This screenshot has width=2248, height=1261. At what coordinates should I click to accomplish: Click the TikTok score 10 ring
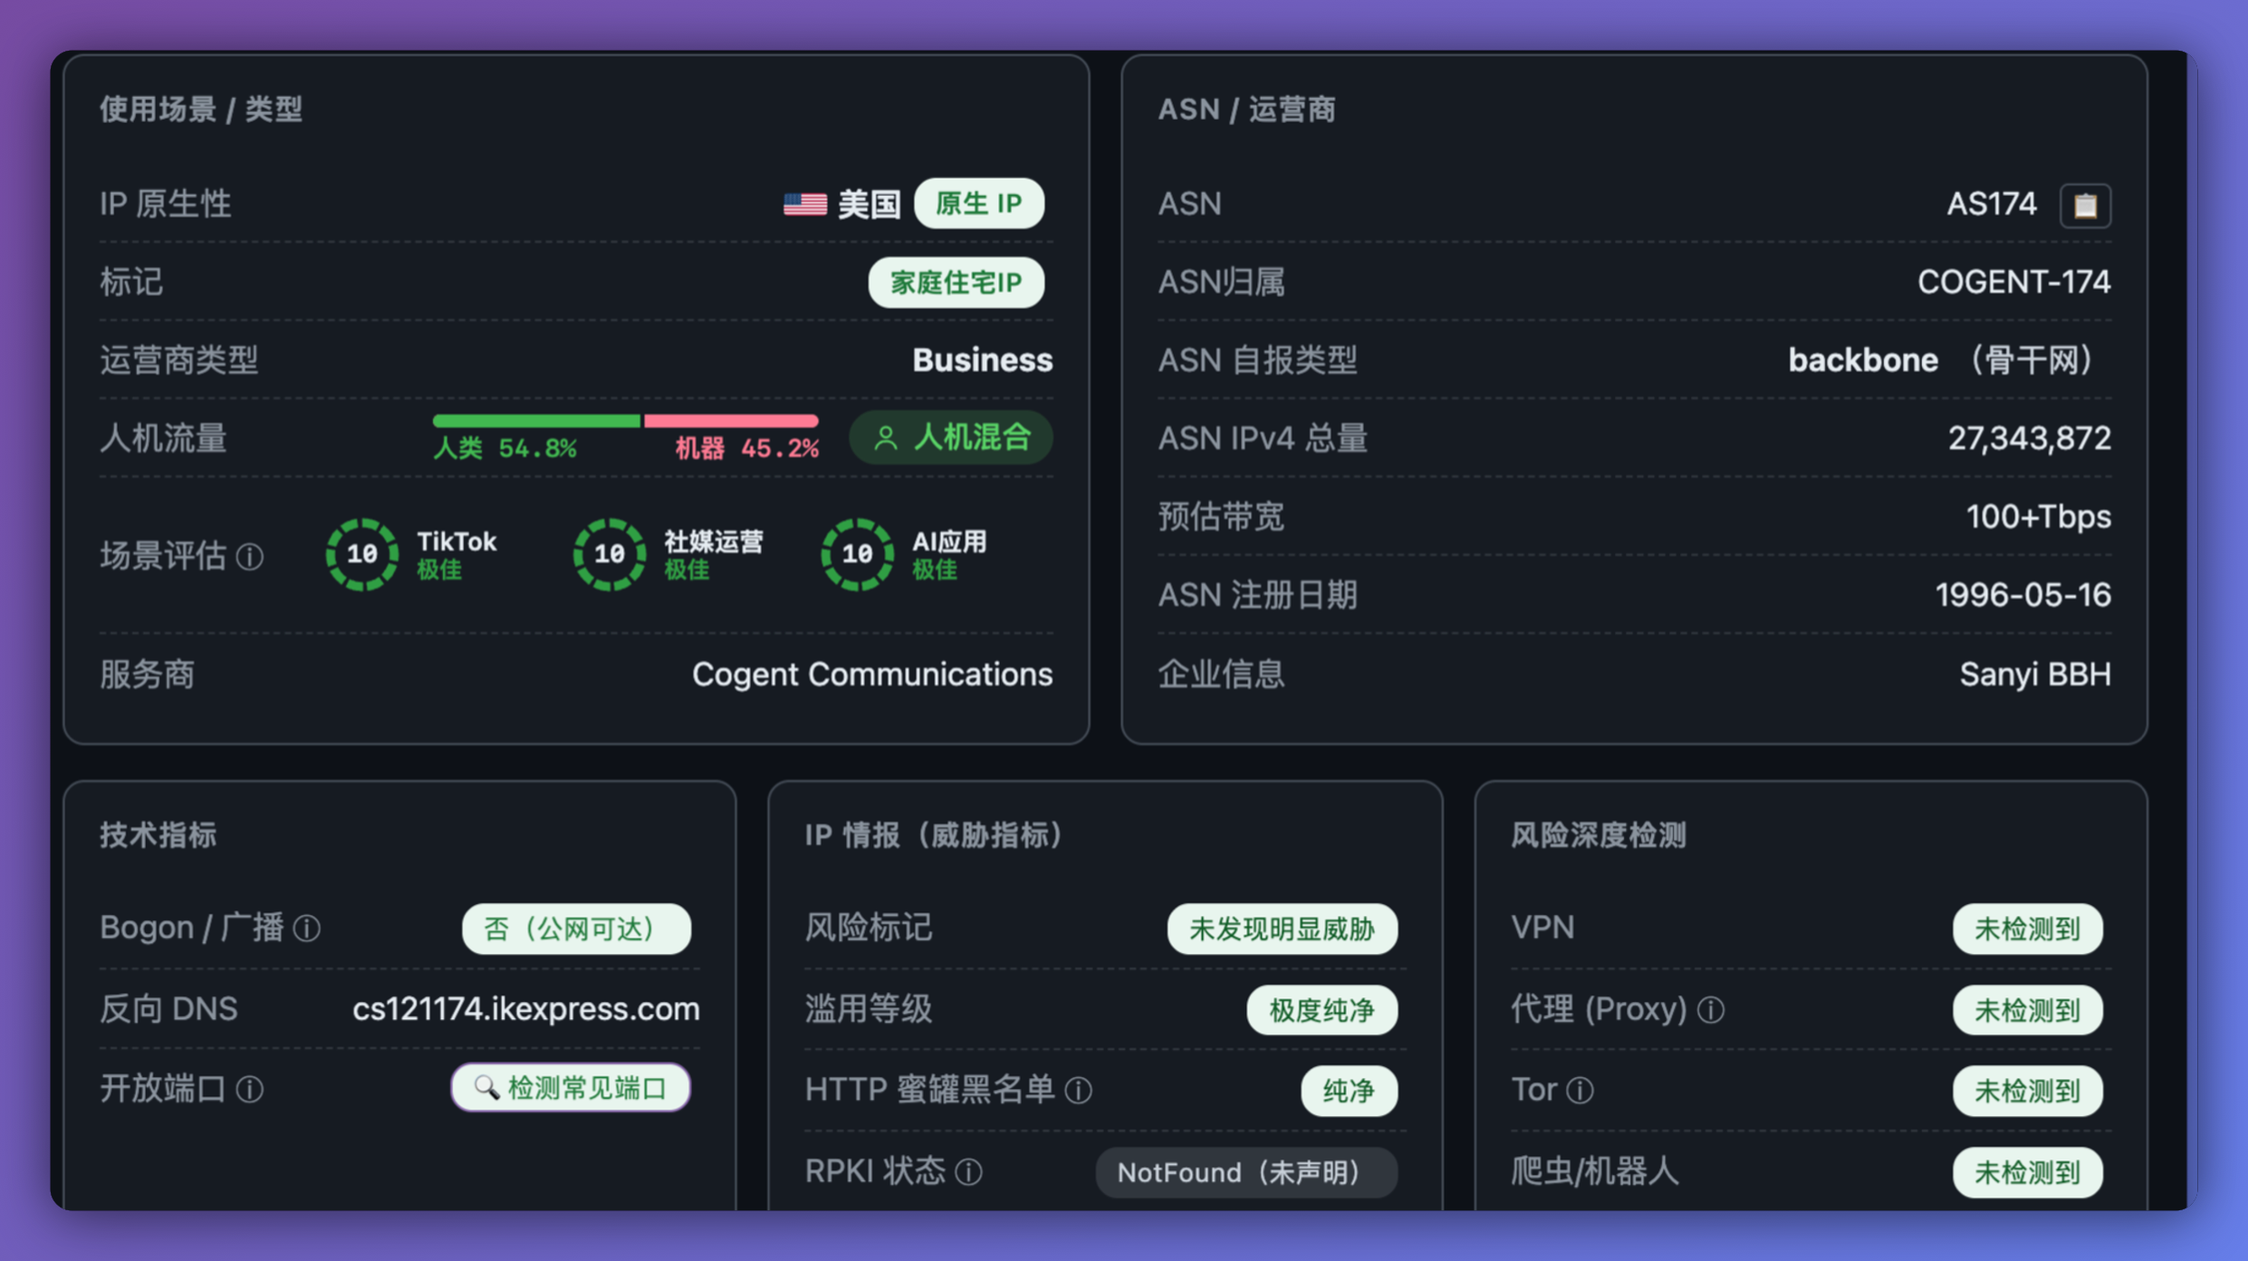[x=362, y=554]
